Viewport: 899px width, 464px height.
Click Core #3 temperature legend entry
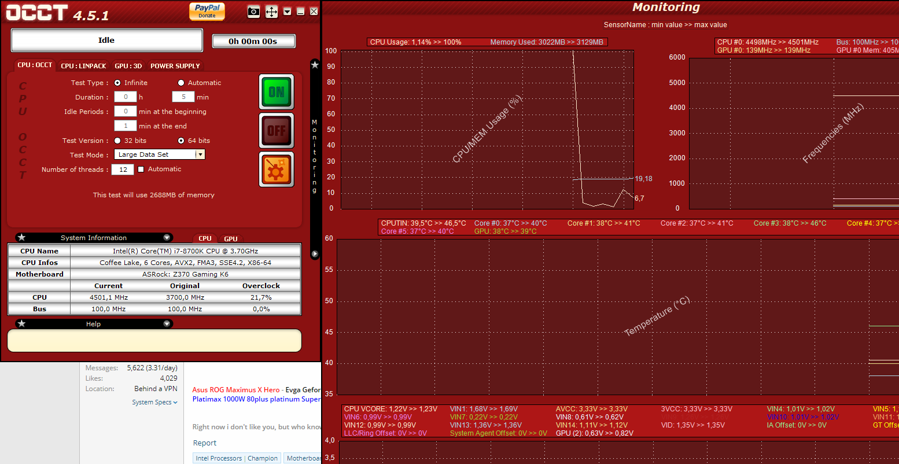click(790, 223)
